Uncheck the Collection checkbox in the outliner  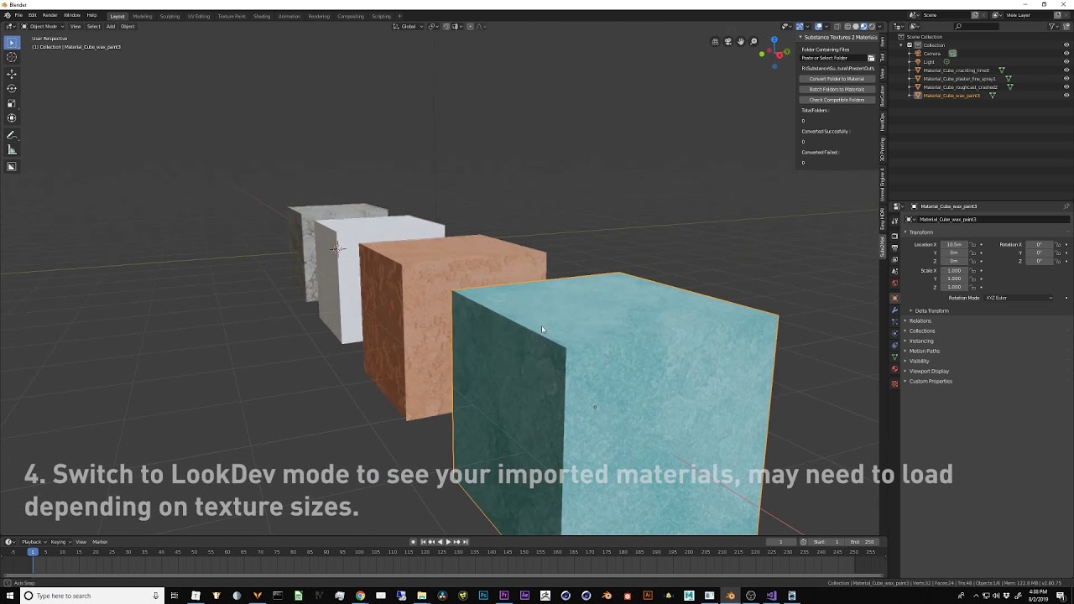coord(910,45)
